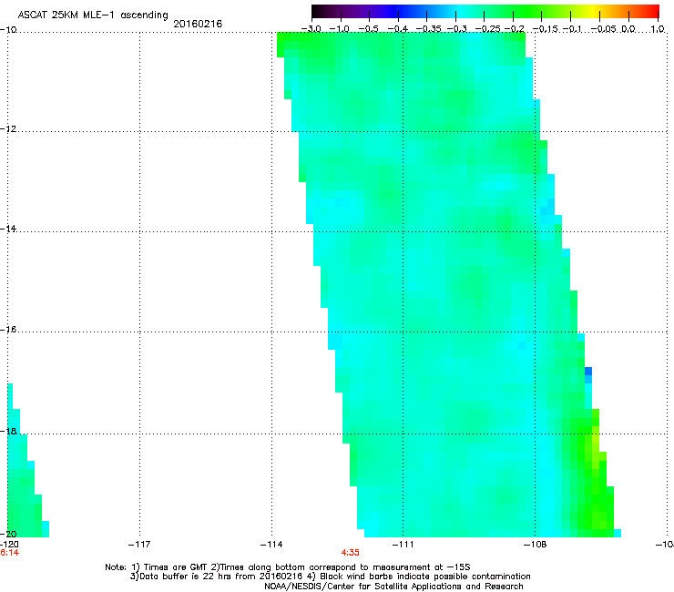The image size is (674, 592).
Task: Click the 'ASCAT 25KM MLE-1 ascending' title
Action: coord(93,15)
